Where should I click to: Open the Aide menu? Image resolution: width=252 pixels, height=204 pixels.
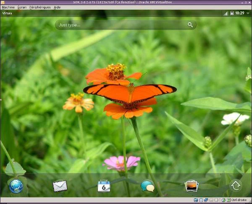pyautogui.click(x=57, y=8)
